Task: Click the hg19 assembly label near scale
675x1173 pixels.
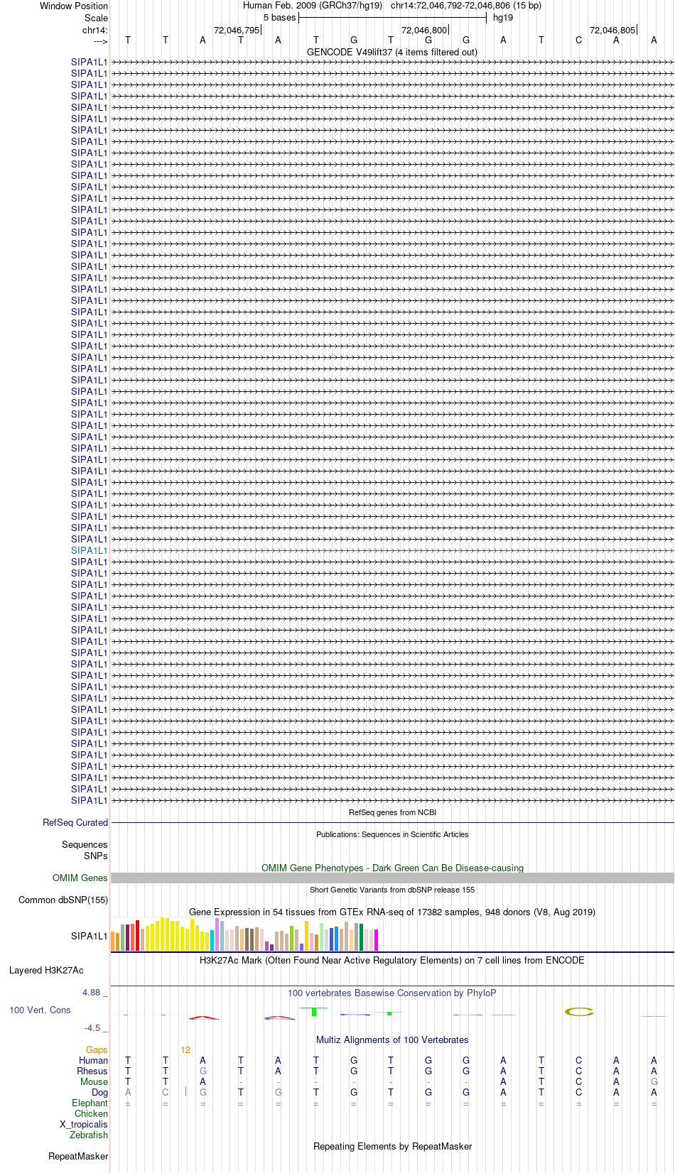Action: (503, 17)
